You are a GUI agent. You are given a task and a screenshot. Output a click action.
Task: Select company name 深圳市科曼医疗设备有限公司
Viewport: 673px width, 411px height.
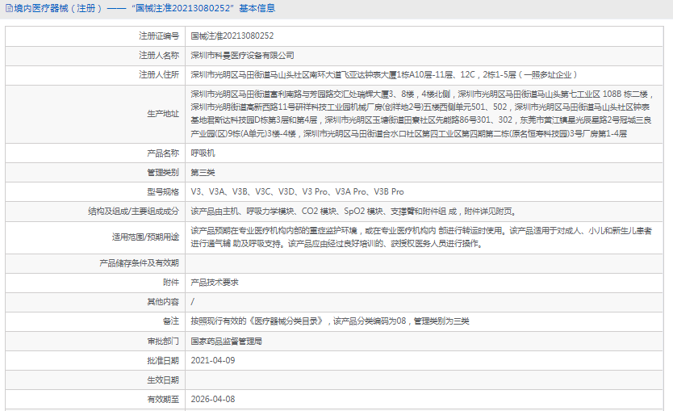pyautogui.click(x=243, y=56)
